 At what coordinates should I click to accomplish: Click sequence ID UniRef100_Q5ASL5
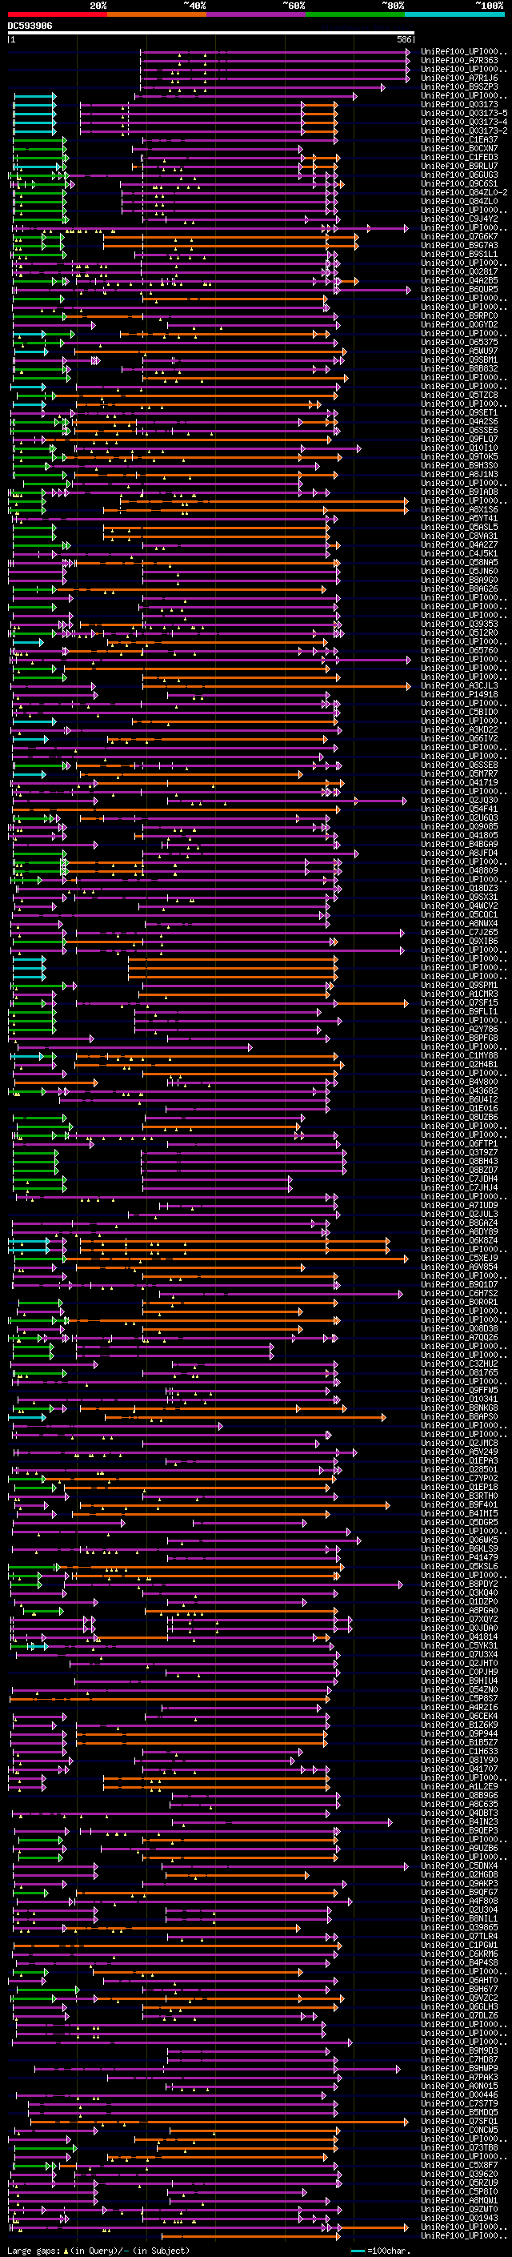459,527
